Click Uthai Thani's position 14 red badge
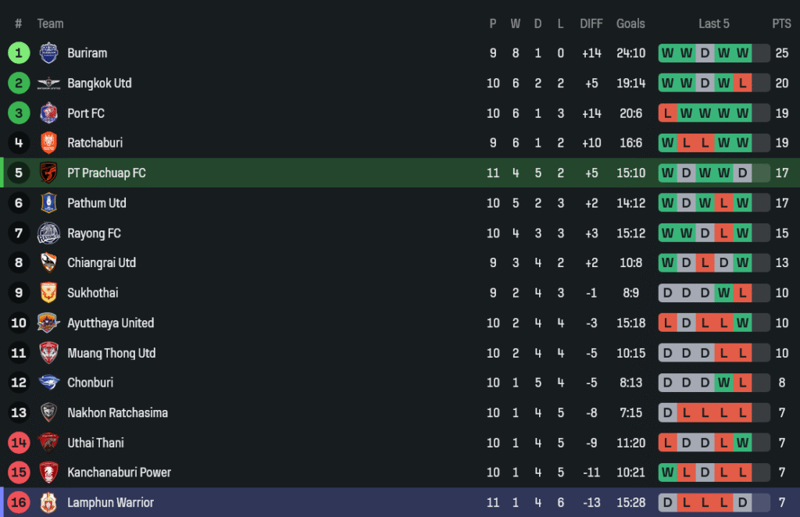 (19, 443)
